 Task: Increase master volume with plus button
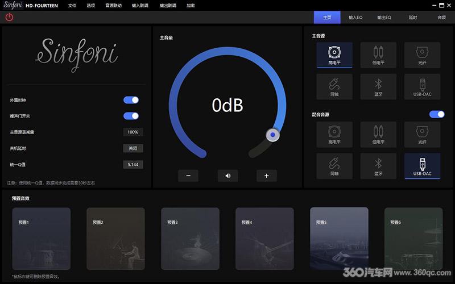(267, 176)
